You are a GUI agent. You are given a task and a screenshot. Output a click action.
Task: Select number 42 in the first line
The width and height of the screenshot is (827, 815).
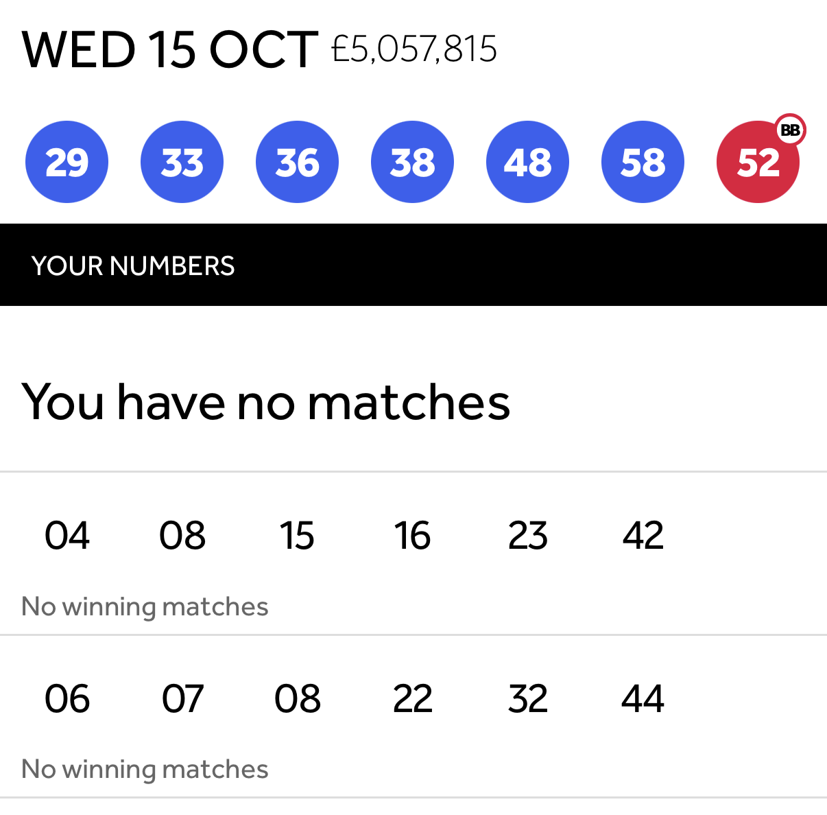(x=643, y=536)
